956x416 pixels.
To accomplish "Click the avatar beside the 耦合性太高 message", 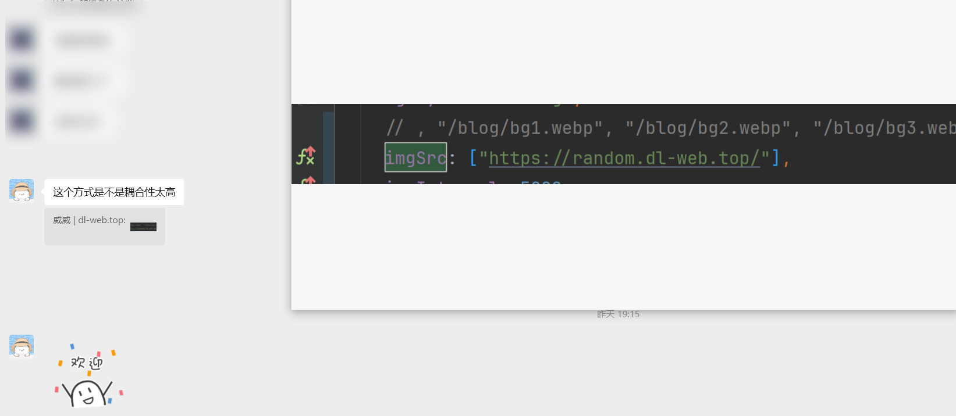I will pos(22,190).
